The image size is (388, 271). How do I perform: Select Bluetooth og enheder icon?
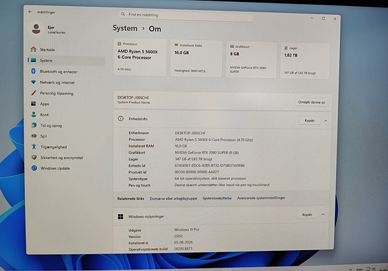click(x=34, y=71)
